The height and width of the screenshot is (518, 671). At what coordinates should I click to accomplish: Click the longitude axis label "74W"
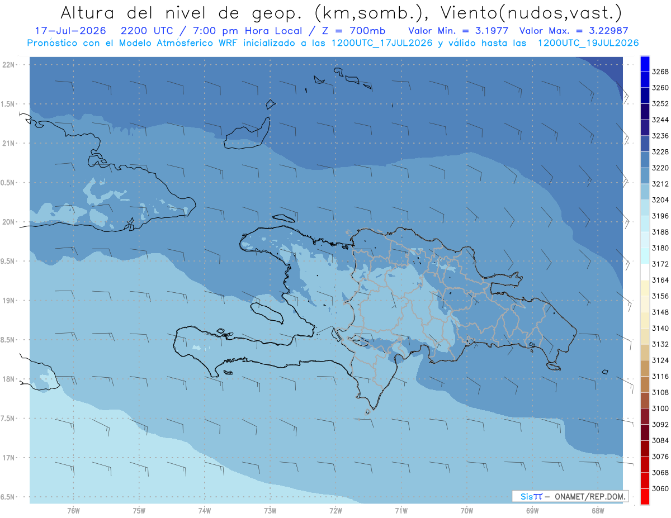pyautogui.click(x=205, y=510)
